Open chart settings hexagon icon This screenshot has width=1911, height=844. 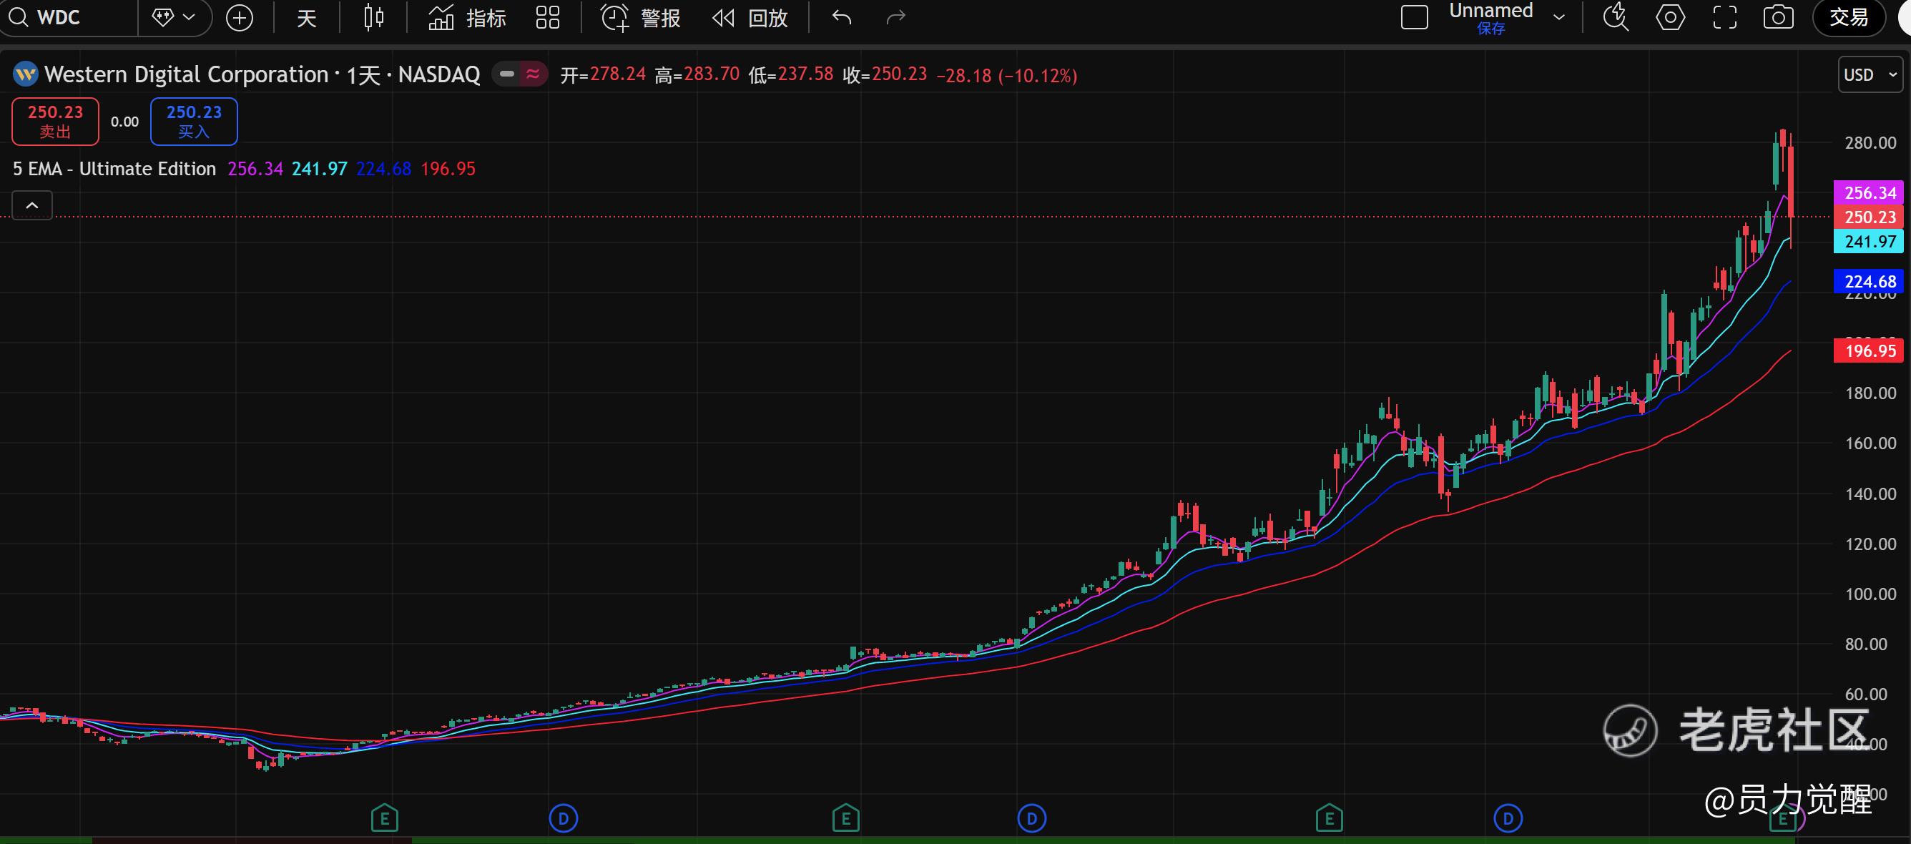pyautogui.click(x=1670, y=18)
